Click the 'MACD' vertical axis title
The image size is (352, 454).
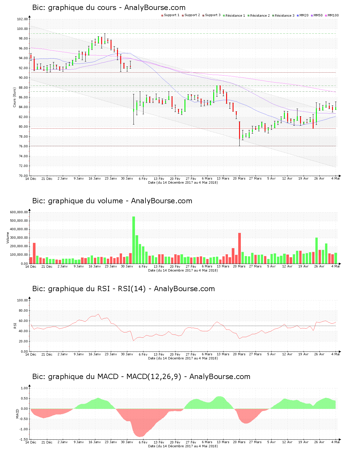click(17, 414)
